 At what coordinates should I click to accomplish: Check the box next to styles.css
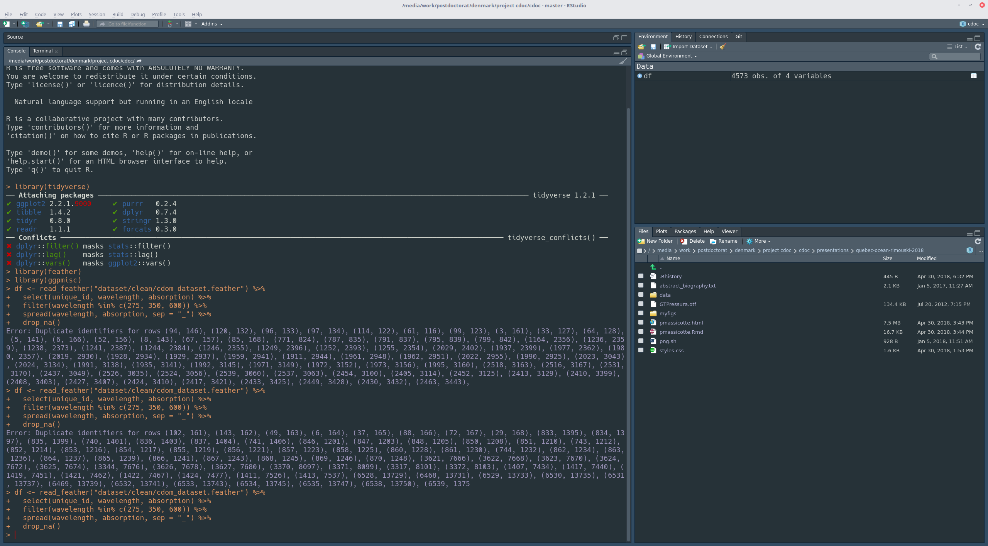click(x=641, y=350)
